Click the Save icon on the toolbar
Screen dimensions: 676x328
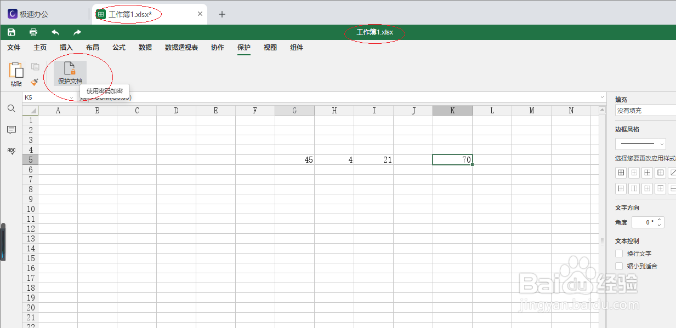pyautogui.click(x=11, y=32)
